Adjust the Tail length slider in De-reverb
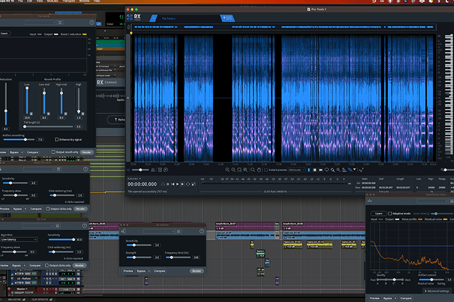The width and height of the screenshot is (454, 302). pos(49,126)
